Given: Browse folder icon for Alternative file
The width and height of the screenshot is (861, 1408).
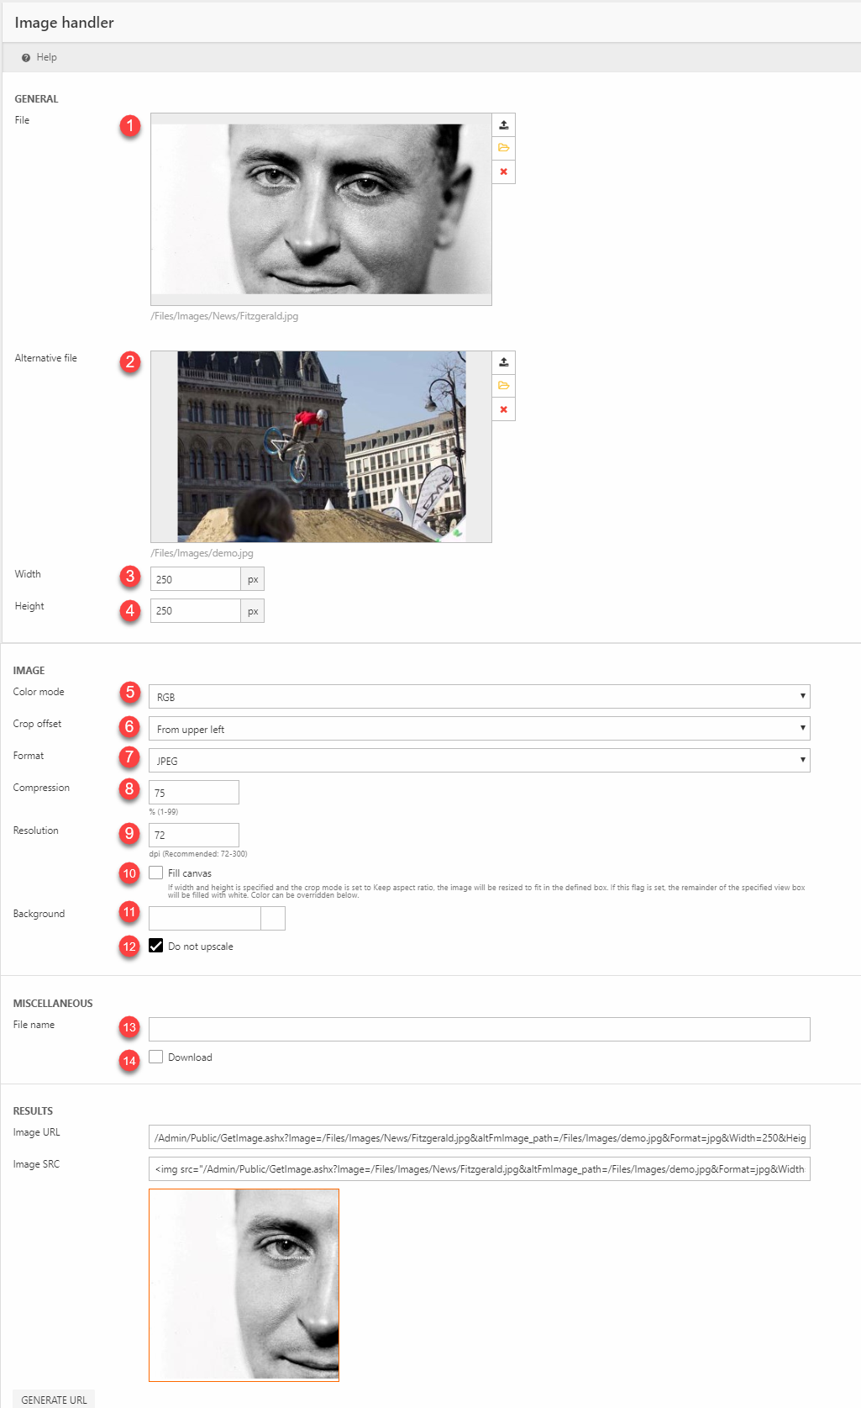Looking at the screenshot, I should point(503,386).
